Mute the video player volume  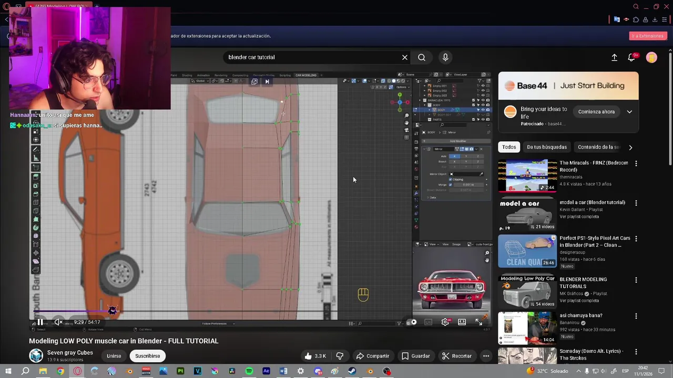(x=58, y=322)
